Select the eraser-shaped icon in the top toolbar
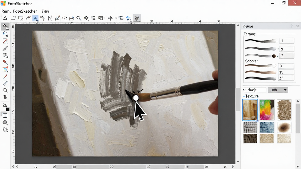 click(28, 18)
